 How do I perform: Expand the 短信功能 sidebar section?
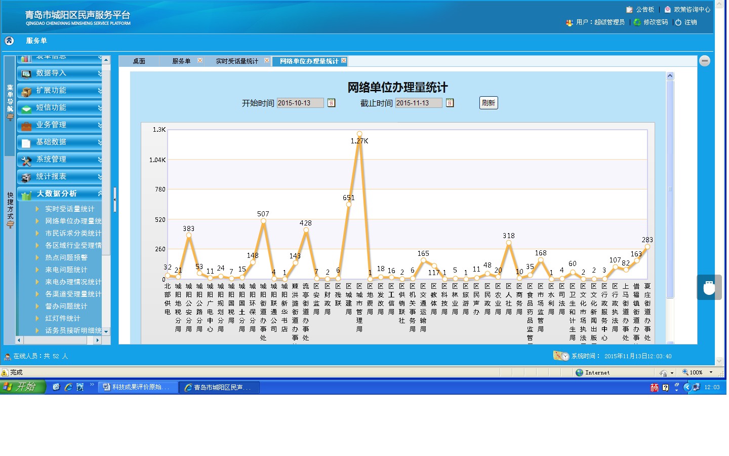60,108
